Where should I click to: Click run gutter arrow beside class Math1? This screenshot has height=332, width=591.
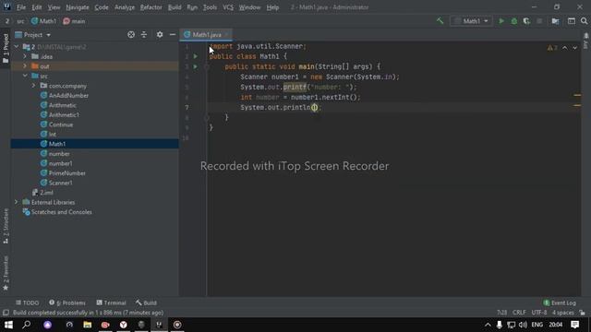(195, 56)
